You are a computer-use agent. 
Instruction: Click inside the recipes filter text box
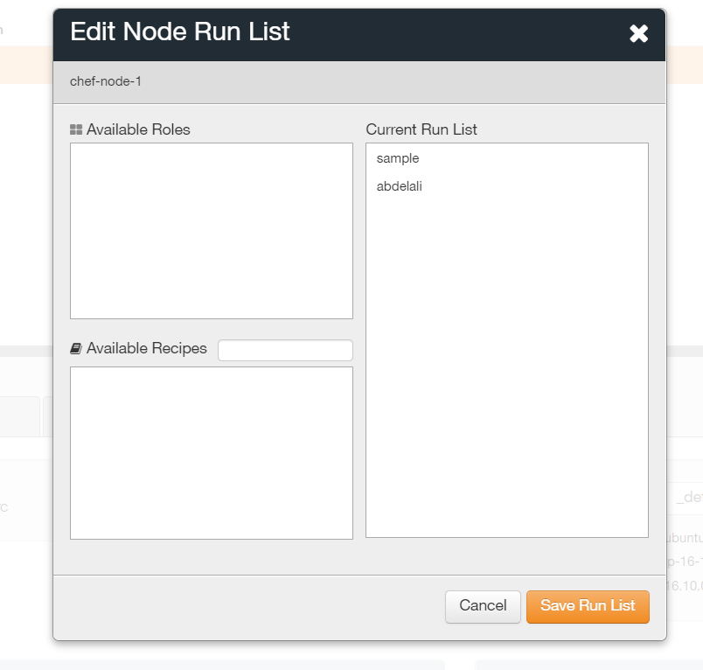coord(284,349)
